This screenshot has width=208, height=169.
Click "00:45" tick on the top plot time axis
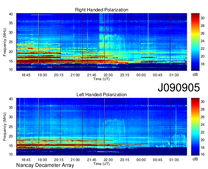158,75
